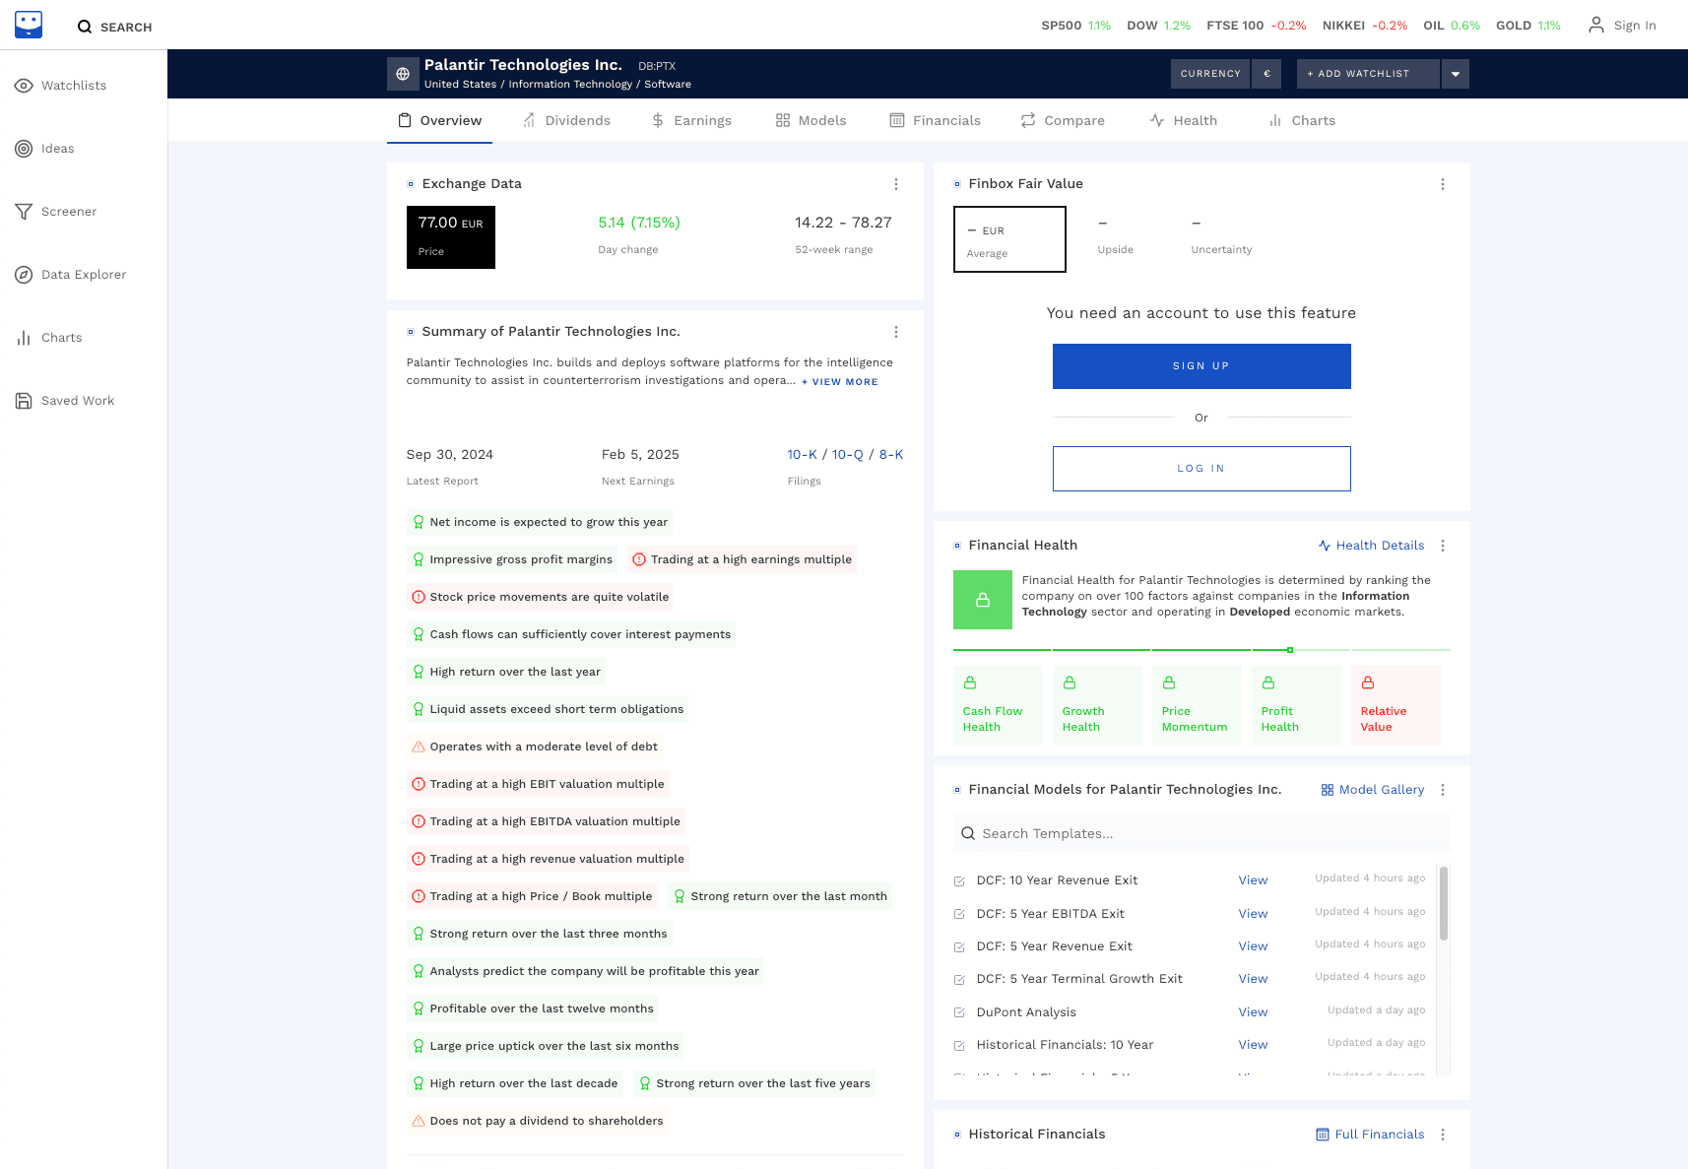This screenshot has height=1169, width=1688.
Task: Click the Relative Value health card
Action: pyautogui.click(x=1396, y=705)
